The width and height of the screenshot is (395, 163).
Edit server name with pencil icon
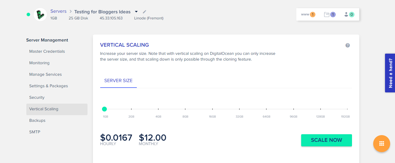pyautogui.click(x=144, y=12)
